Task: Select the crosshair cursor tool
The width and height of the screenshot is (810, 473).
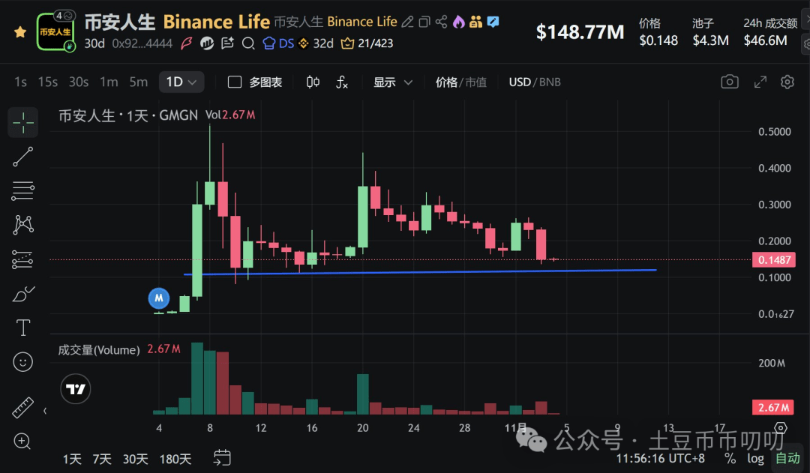Action: pyautogui.click(x=22, y=122)
